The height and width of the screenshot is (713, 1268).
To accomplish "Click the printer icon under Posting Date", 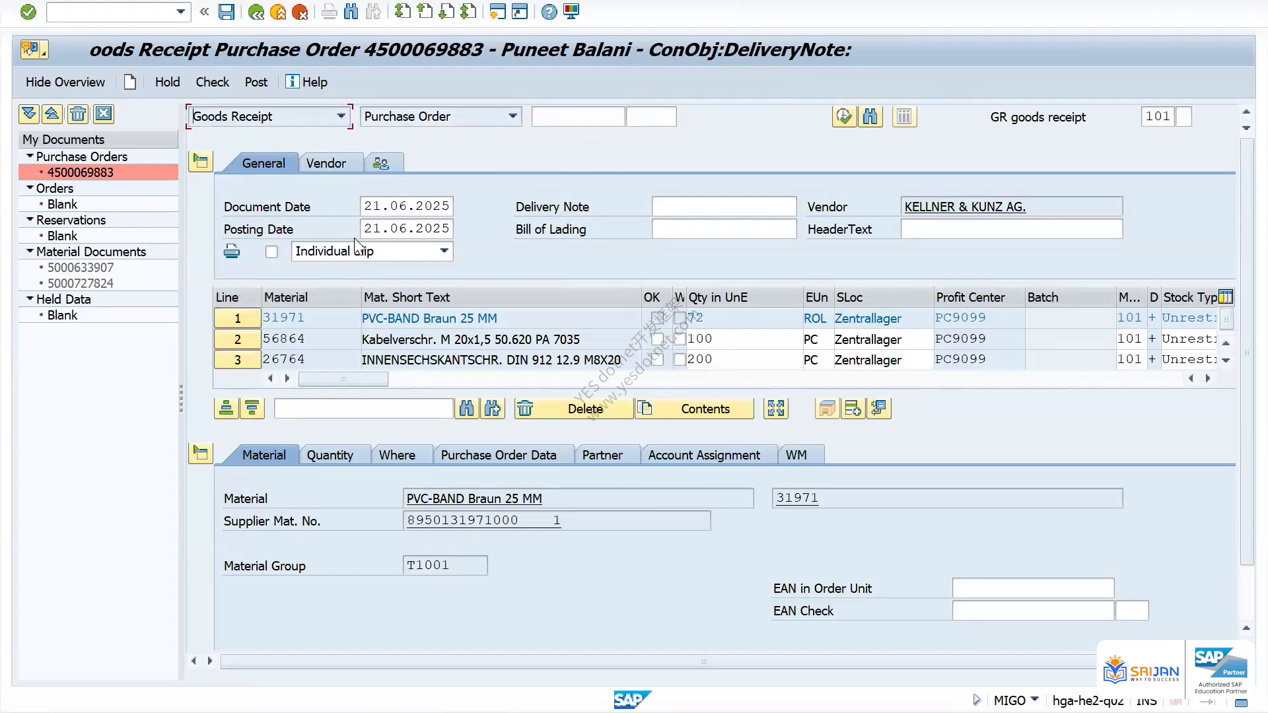I will point(232,252).
